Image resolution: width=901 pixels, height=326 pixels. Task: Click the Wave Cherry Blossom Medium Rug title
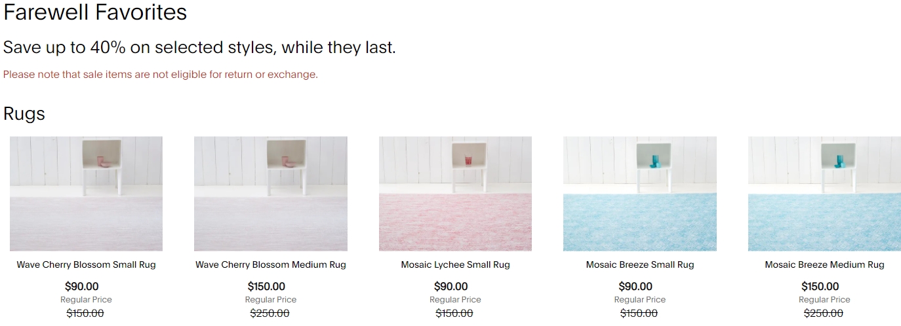point(271,265)
